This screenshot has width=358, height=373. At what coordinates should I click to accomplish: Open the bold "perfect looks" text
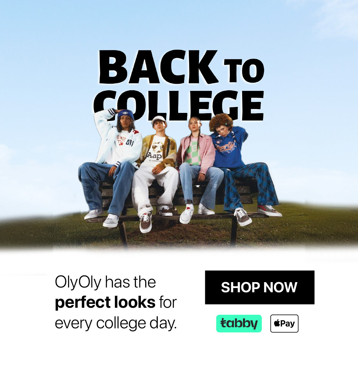pos(105,302)
